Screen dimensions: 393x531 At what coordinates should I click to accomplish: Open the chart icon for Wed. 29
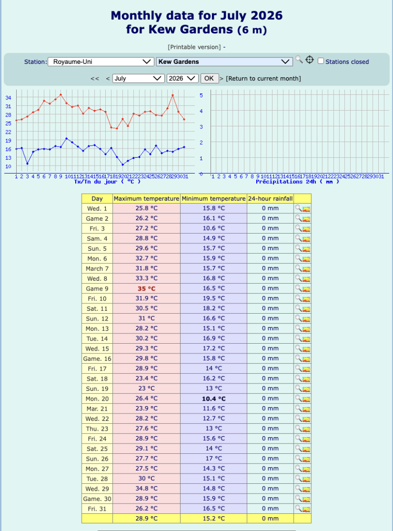306,490
